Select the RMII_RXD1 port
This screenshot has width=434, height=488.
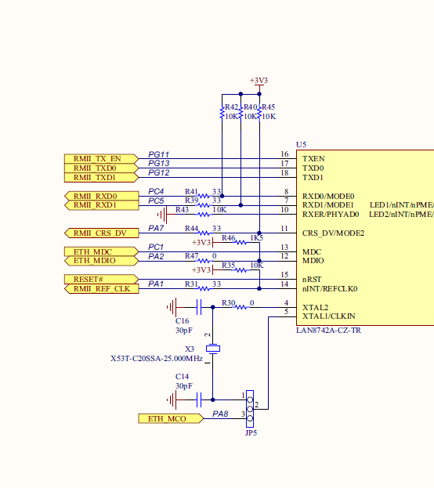click(102, 205)
